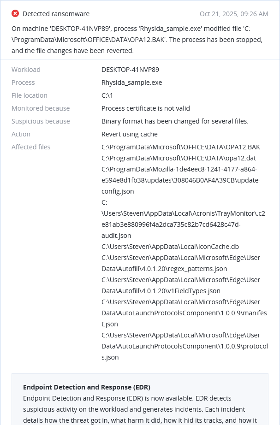Screen dimensions: 280x425
Task: Select the "Detected ransomware" alert title
Action: click(56, 14)
